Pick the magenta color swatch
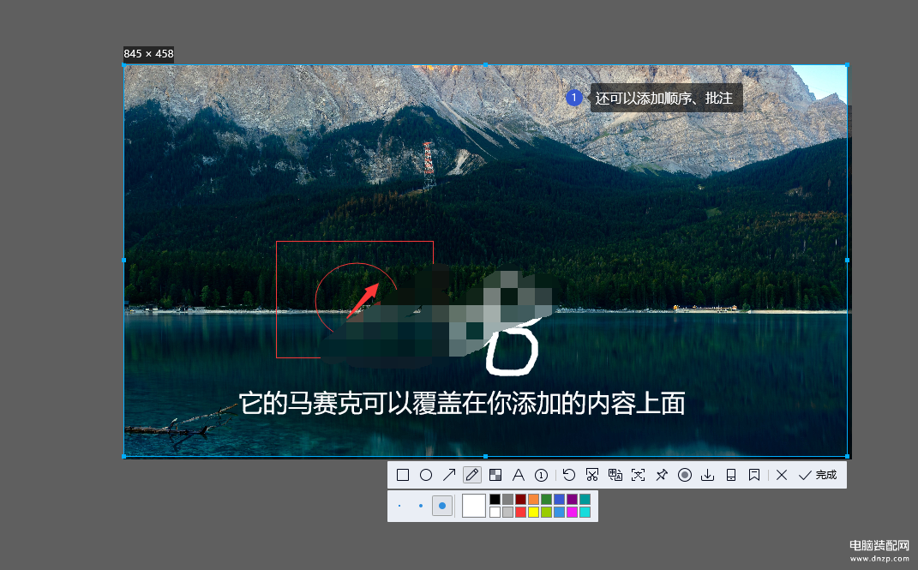Viewport: 918px width, 570px height. click(572, 512)
